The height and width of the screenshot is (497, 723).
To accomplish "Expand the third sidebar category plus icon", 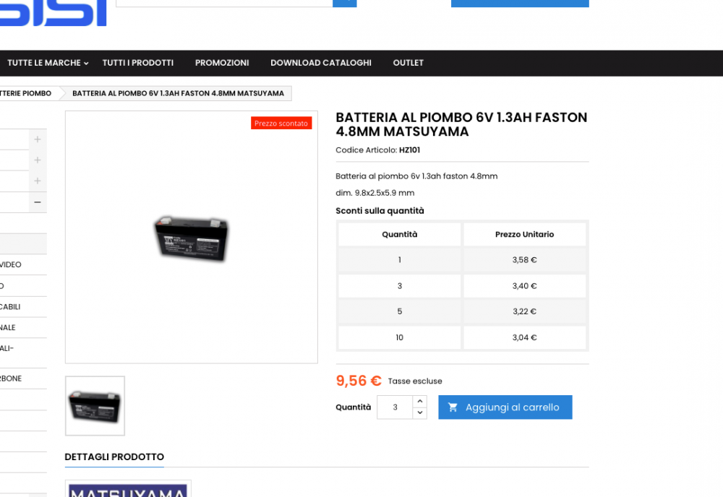I will 38,181.
